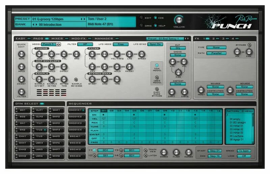The height and width of the screenshot is (174, 270).
Task: Open the LFO Sync dropdown
Action: [x=155, y=44]
